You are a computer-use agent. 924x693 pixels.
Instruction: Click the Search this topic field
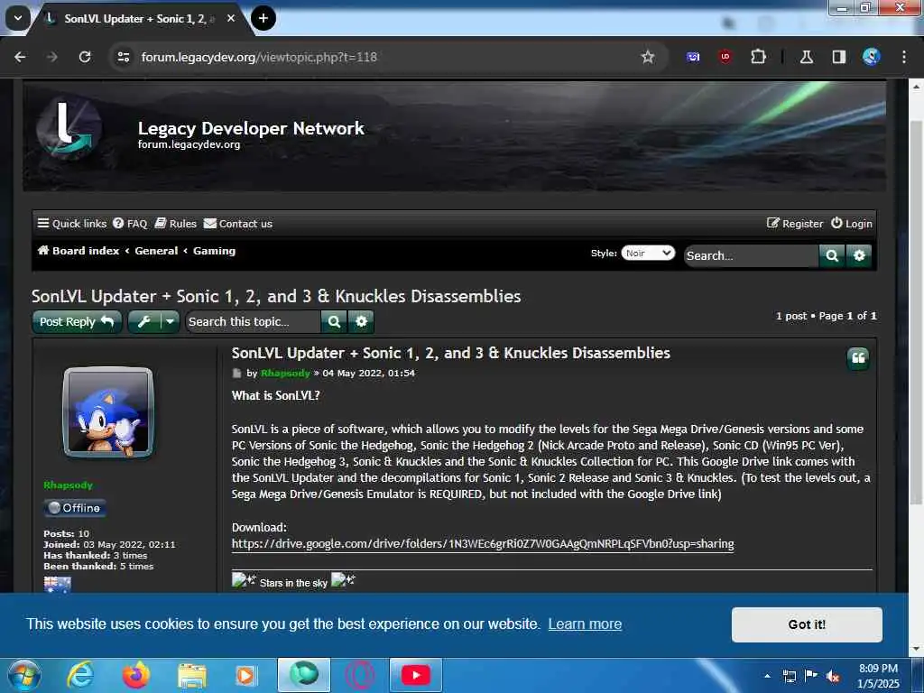point(254,322)
